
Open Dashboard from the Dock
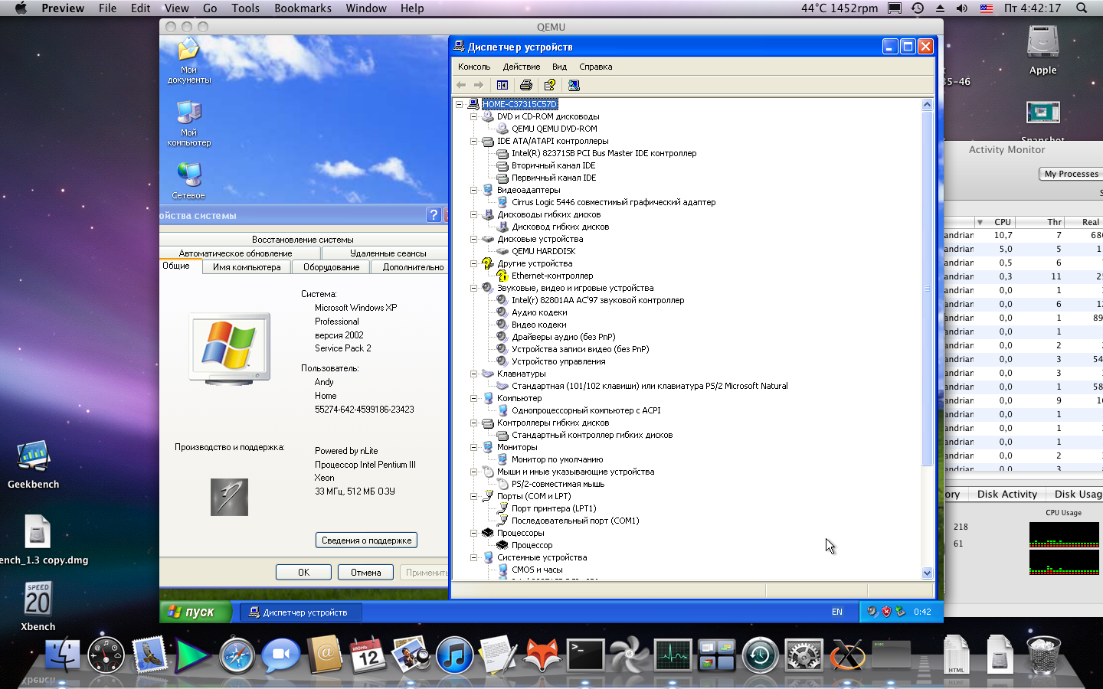click(x=106, y=656)
